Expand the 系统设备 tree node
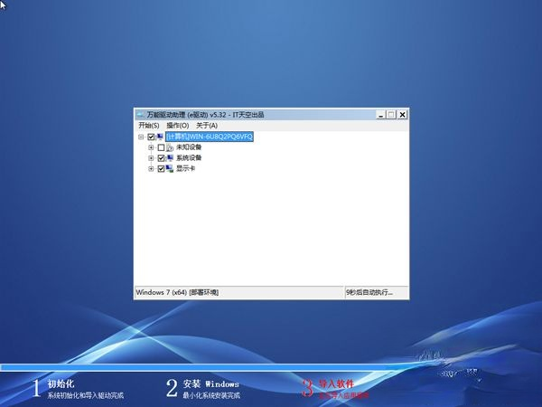This screenshot has width=542, height=407. pos(151,158)
